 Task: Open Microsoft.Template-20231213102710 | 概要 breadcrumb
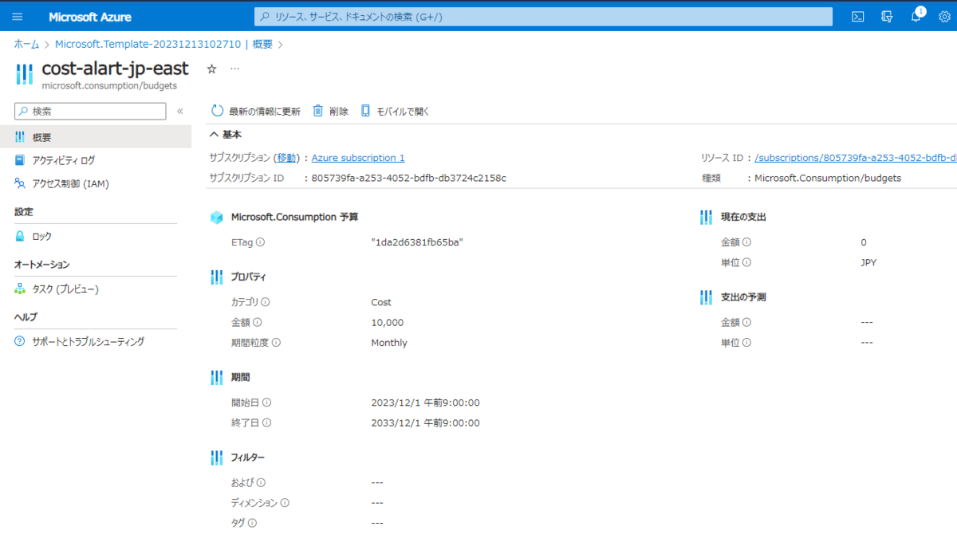(163, 44)
